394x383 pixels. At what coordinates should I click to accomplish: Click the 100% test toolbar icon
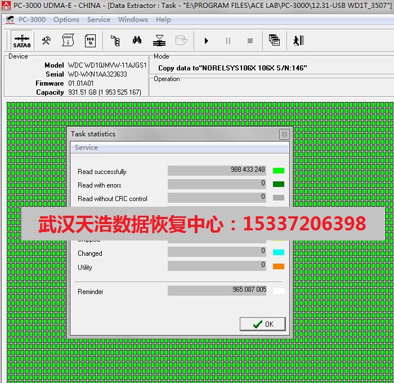coord(90,41)
